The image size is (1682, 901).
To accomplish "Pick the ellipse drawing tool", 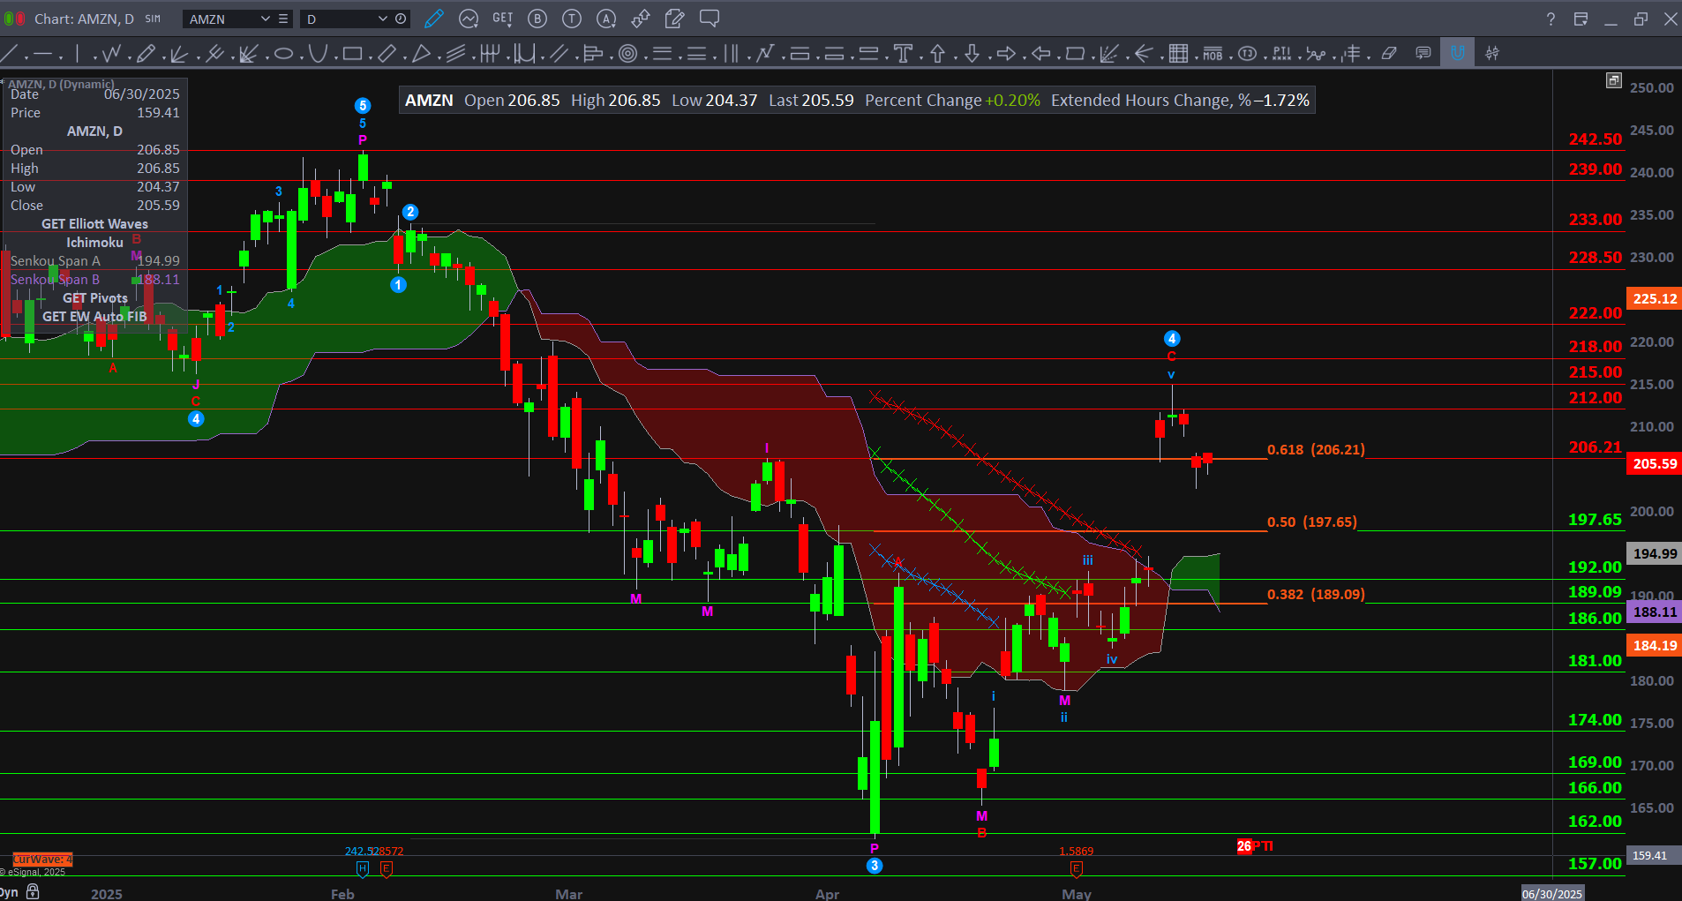I will tap(283, 54).
